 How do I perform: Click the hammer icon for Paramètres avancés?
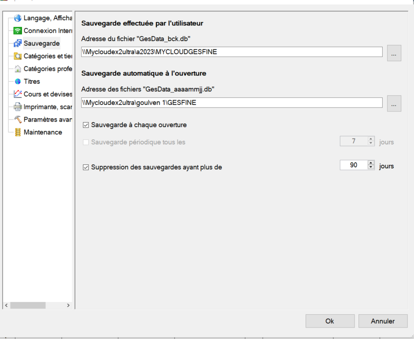pyautogui.click(x=18, y=119)
